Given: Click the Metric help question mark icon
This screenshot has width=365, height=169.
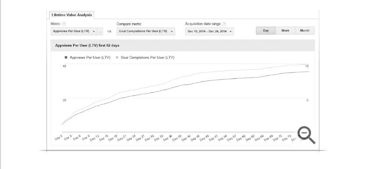Looking at the screenshot, I should (64, 24).
